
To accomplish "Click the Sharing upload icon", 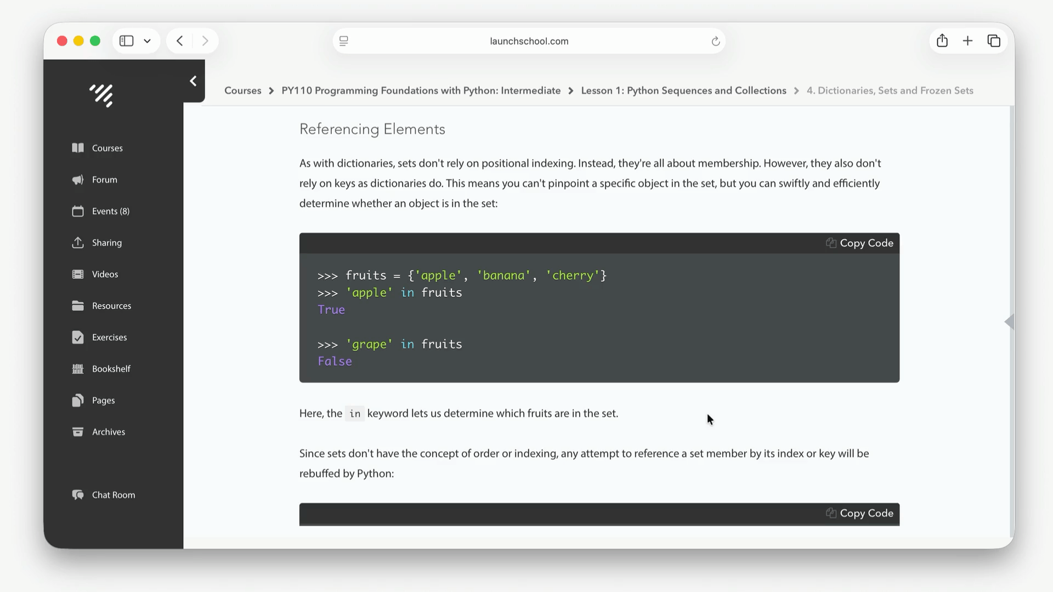I will click(78, 243).
